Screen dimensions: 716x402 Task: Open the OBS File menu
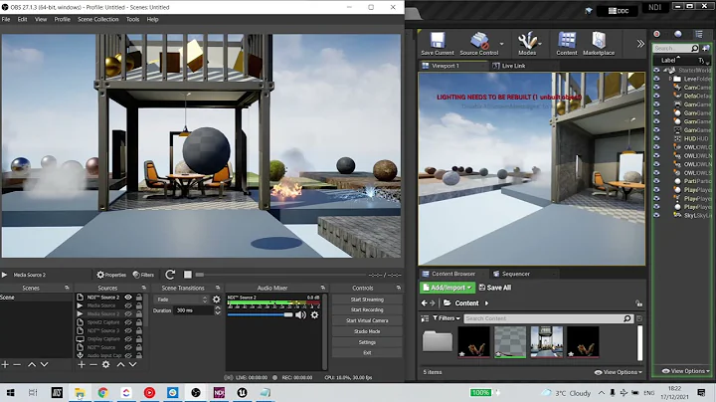(6, 19)
